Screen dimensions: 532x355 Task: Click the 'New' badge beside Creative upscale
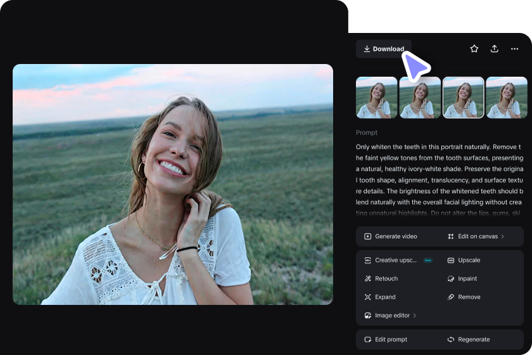click(428, 261)
